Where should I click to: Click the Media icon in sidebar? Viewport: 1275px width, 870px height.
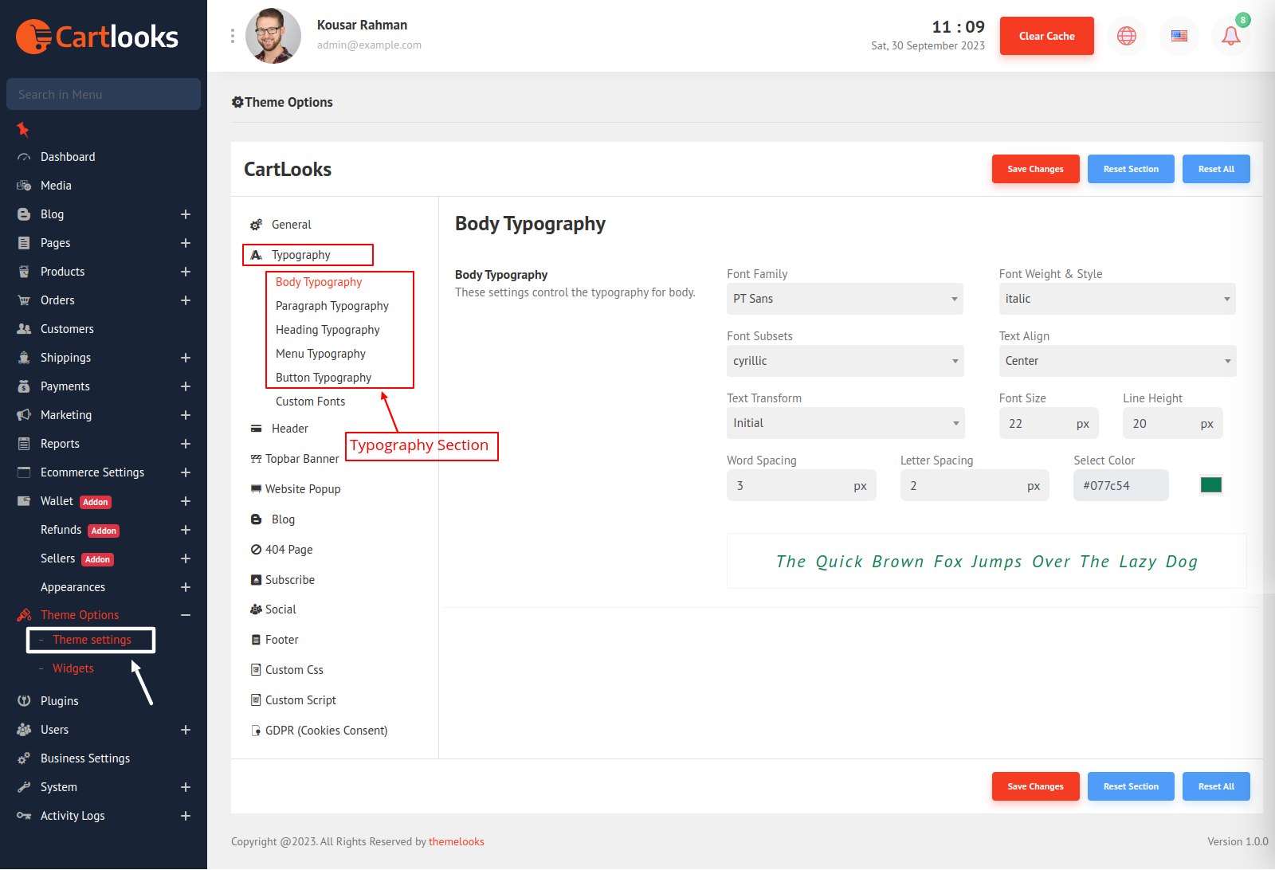pyautogui.click(x=24, y=186)
